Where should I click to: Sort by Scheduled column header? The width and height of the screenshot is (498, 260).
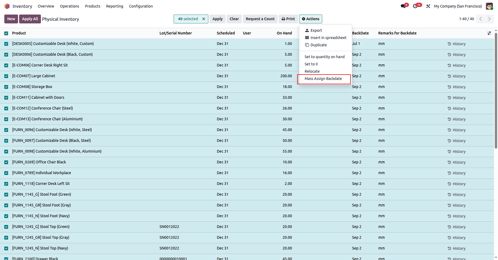point(226,33)
